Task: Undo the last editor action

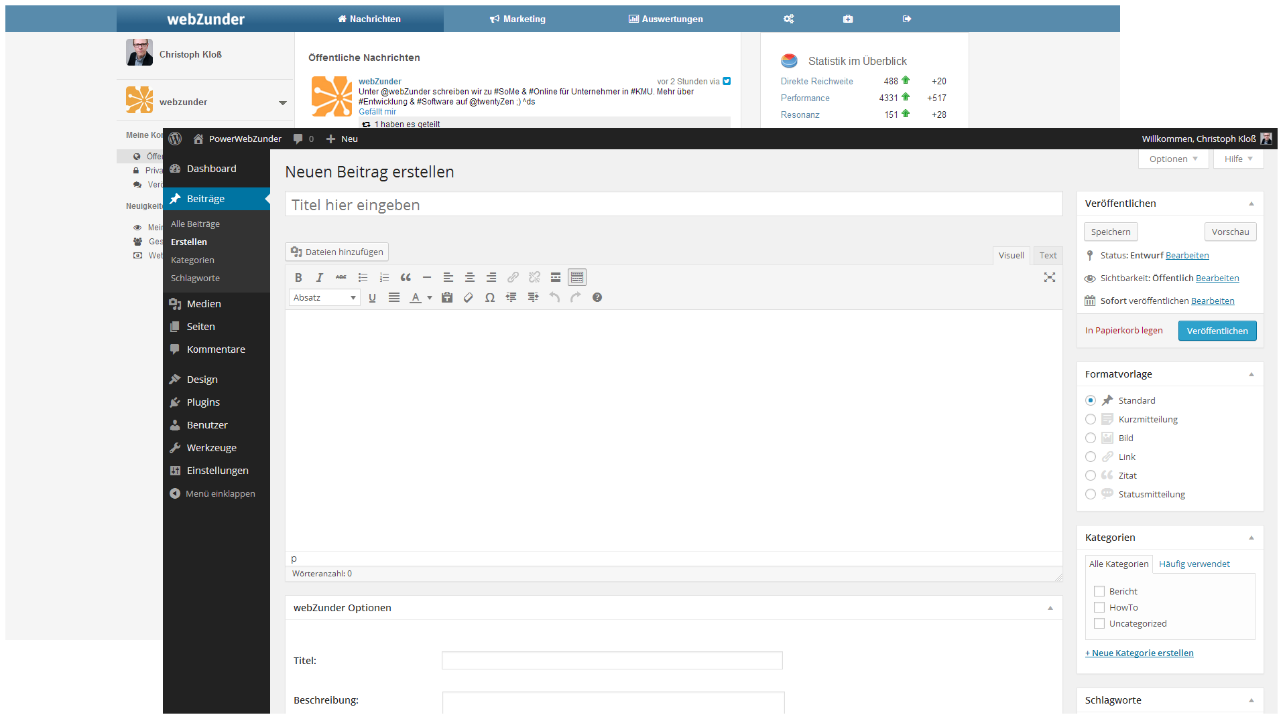Action: coord(554,297)
